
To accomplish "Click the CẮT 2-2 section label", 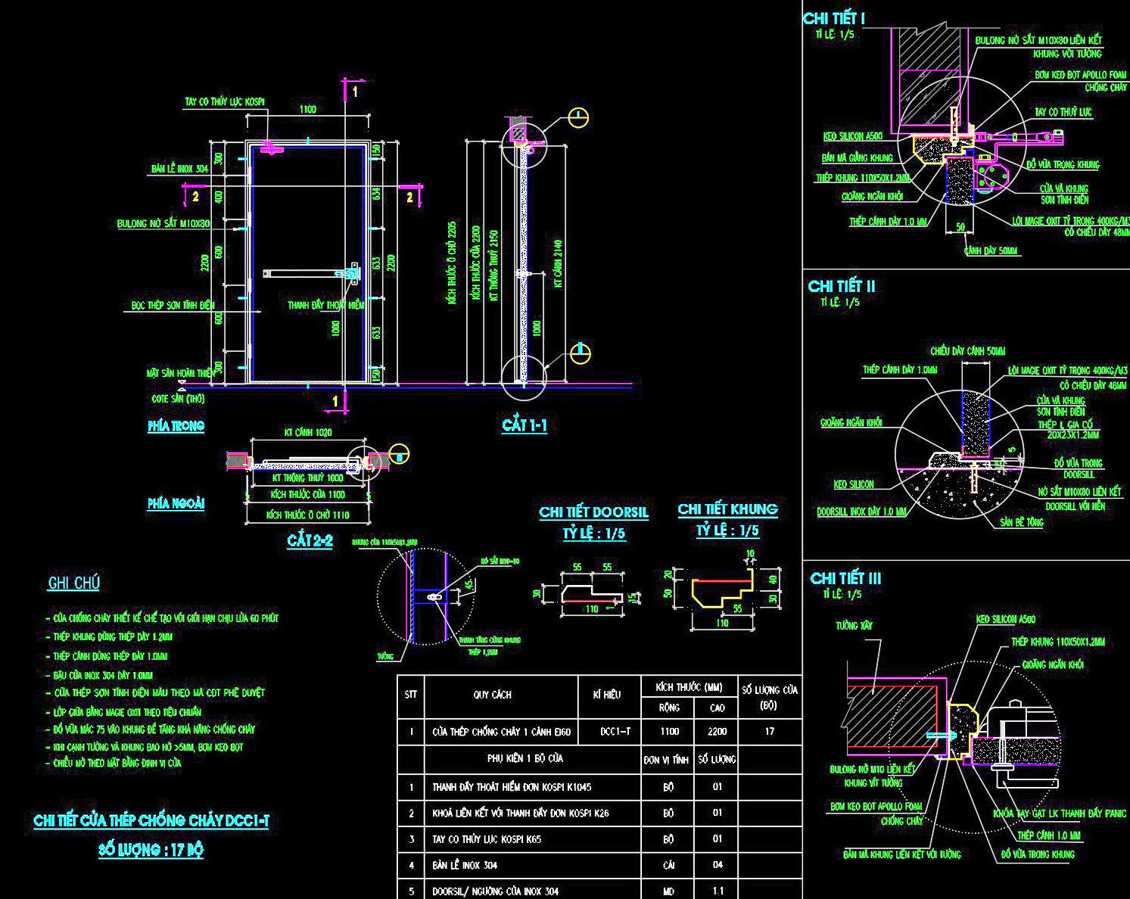I will pyautogui.click(x=310, y=541).
